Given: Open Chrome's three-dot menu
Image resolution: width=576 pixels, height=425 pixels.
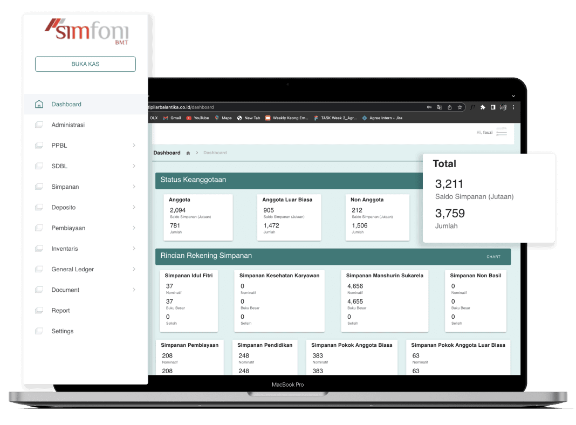Looking at the screenshot, I should [513, 107].
